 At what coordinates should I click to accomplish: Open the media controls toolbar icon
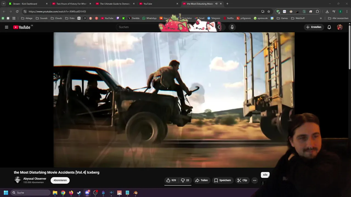coord(334,11)
